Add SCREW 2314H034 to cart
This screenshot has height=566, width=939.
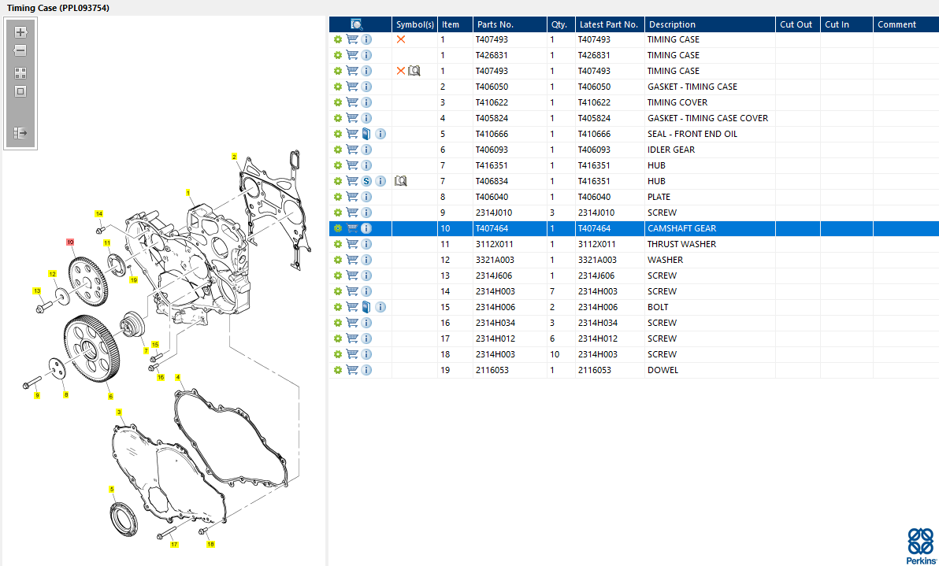coord(352,323)
